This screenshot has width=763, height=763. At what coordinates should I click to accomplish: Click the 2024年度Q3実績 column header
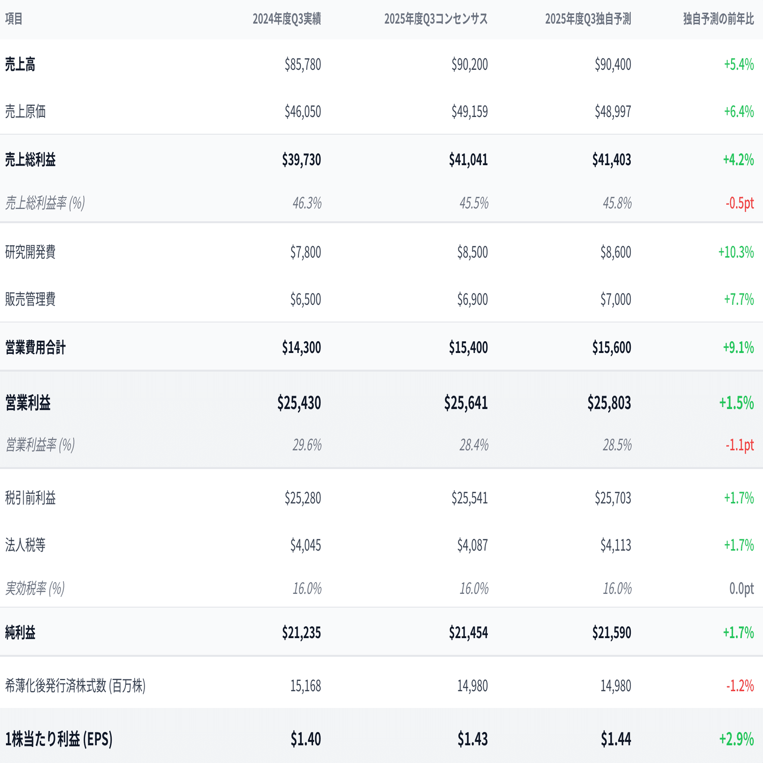click(x=287, y=19)
